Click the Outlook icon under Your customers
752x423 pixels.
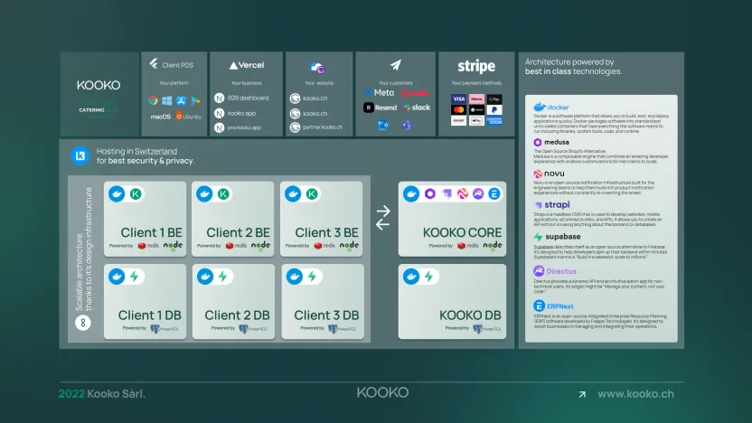[382, 125]
